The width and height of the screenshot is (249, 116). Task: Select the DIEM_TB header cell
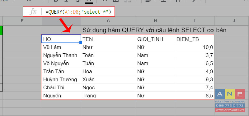(195, 39)
